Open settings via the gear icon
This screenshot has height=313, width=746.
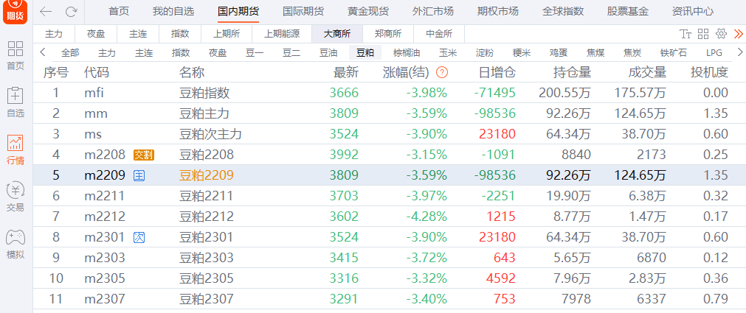(x=721, y=34)
